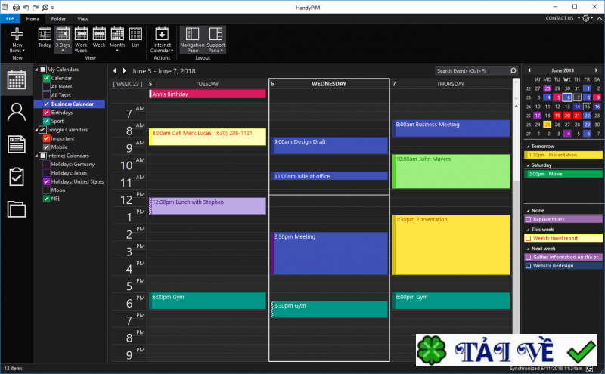
Task: Open the settings gear icon
Action: tap(586, 18)
